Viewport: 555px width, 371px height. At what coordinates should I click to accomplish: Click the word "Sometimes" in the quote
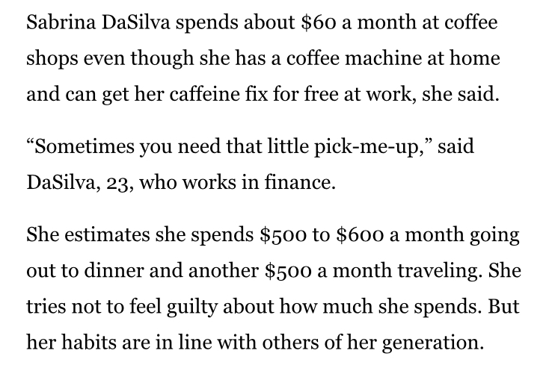point(82,146)
